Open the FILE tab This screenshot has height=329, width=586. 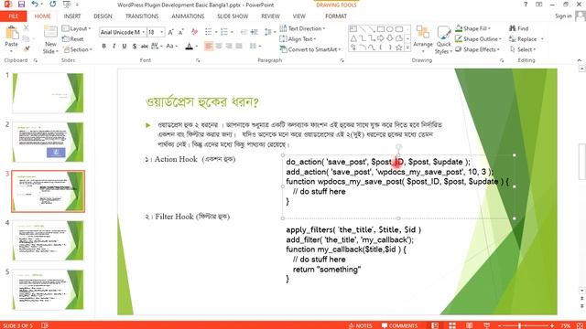pos(14,16)
